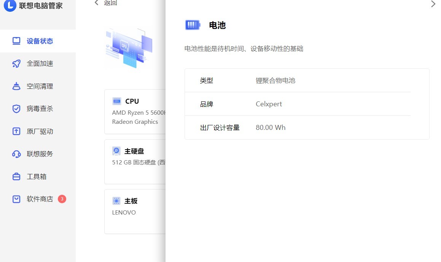The width and height of the screenshot is (441, 262).
Task: Click the shopping bag icon for 软件商店
Action: [16, 199]
